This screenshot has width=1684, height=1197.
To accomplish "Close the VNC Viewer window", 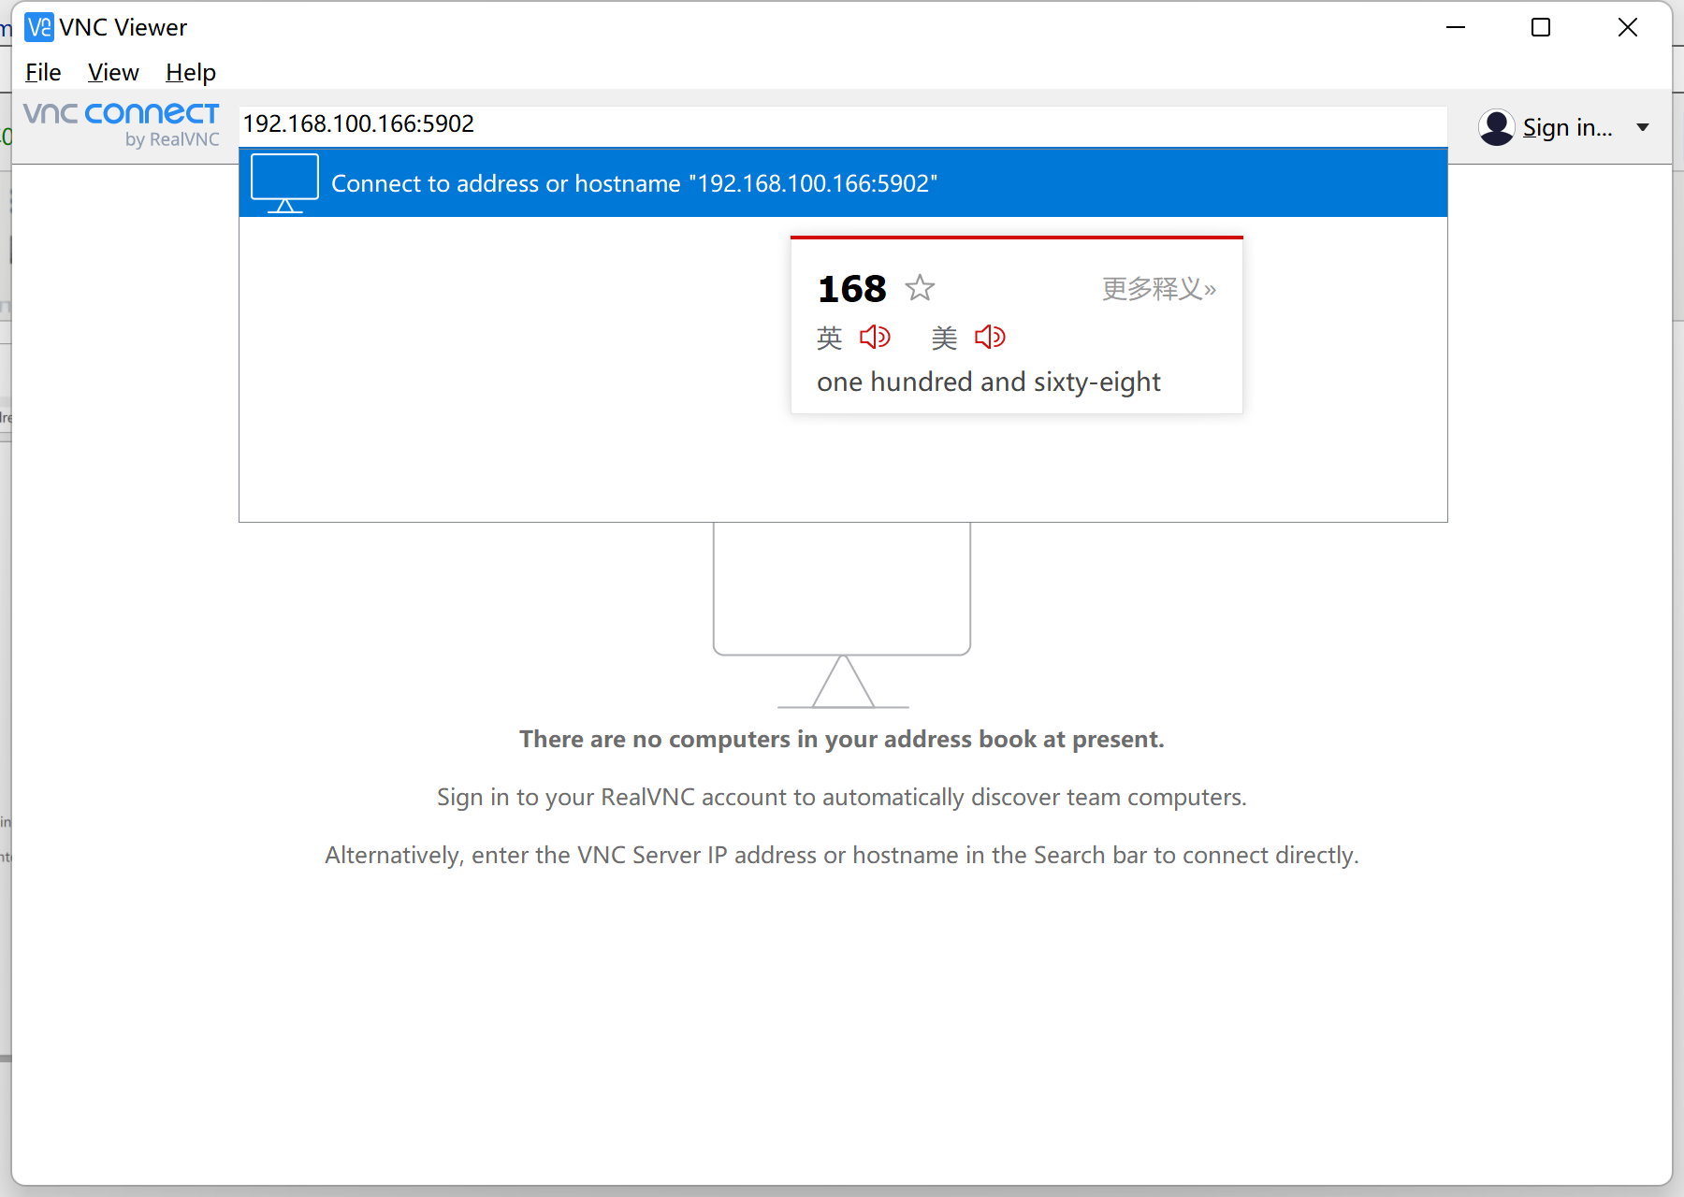I will (1628, 28).
